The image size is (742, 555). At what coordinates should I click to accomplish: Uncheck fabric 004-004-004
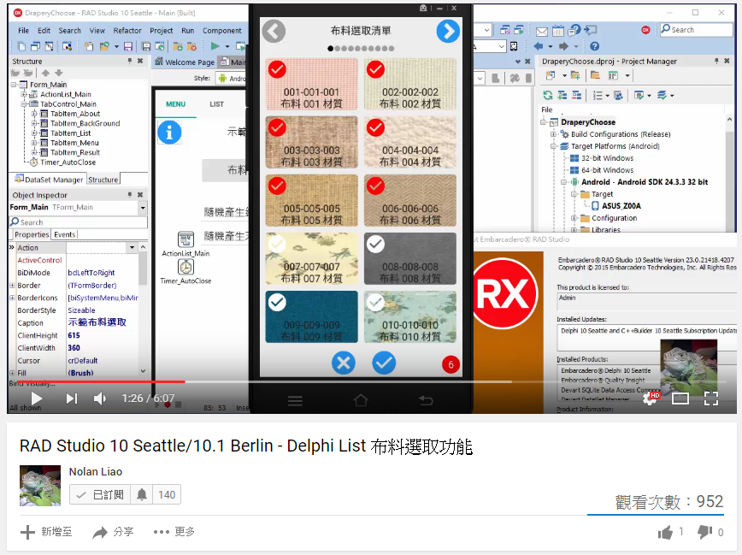click(375, 128)
